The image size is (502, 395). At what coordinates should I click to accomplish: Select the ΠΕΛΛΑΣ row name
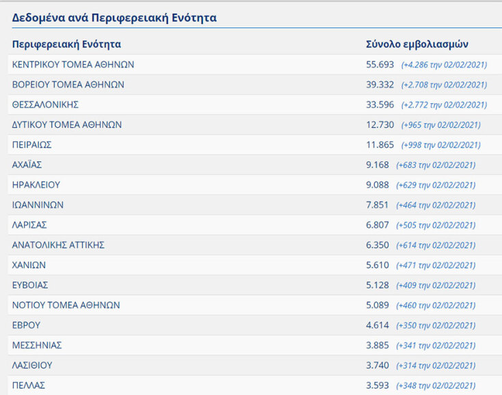[x=29, y=385]
